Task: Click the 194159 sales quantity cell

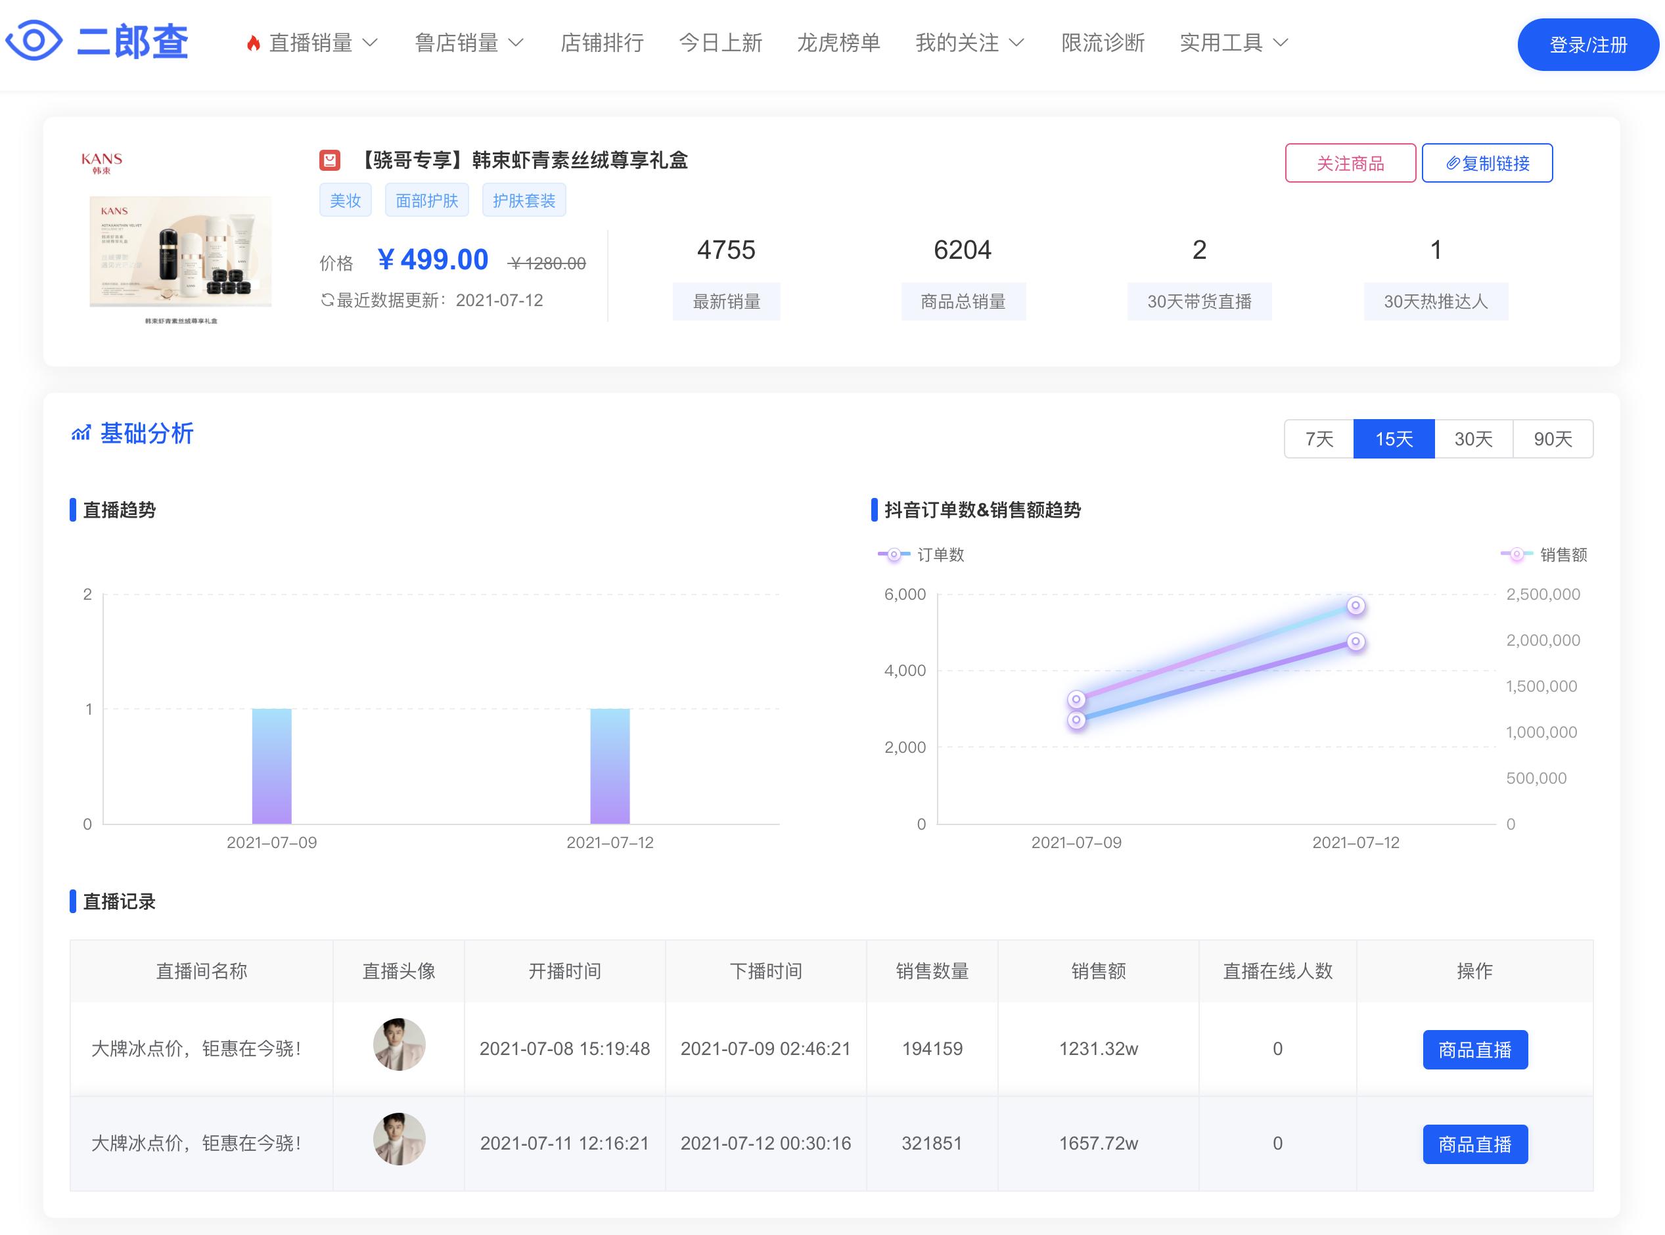Action: tap(932, 1049)
